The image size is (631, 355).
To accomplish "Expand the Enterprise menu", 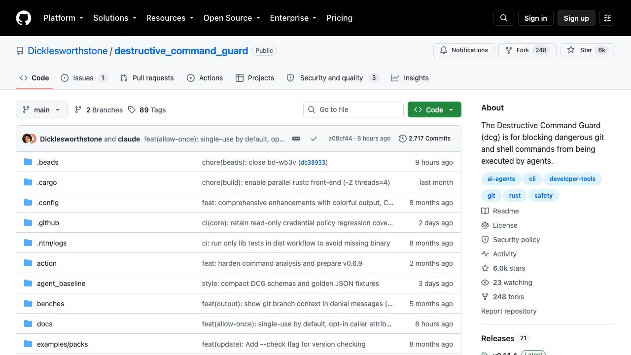I will [x=294, y=18].
